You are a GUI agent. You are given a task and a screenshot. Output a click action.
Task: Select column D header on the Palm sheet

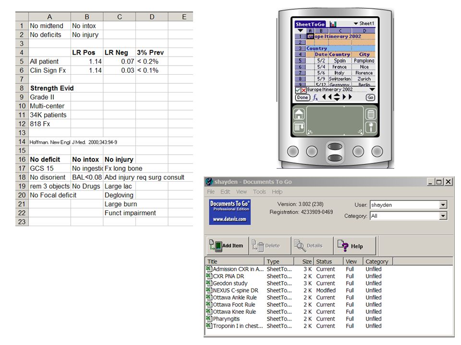364,31
